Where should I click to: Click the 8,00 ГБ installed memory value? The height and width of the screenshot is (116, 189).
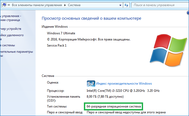click(105, 97)
